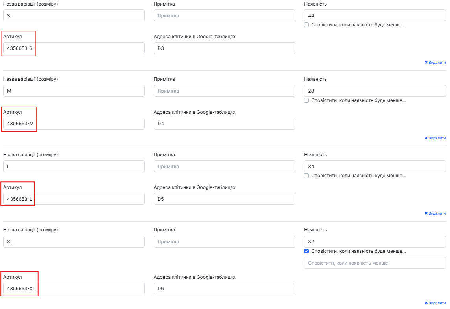The height and width of the screenshot is (309, 450).
Task: Uncheck the notification checkbox for size XL
Action: click(306, 251)
